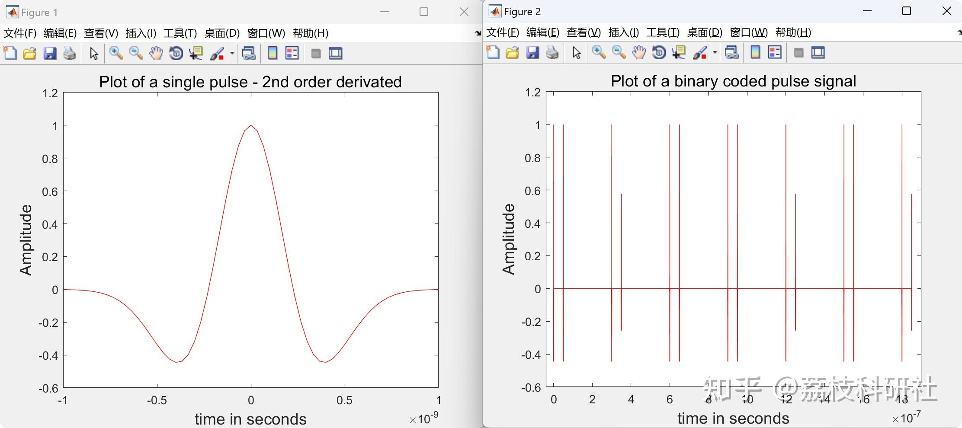Open 桌面(D) menu in Figure 2
Screen dimensions: 962x428
(x=705, y=32)
